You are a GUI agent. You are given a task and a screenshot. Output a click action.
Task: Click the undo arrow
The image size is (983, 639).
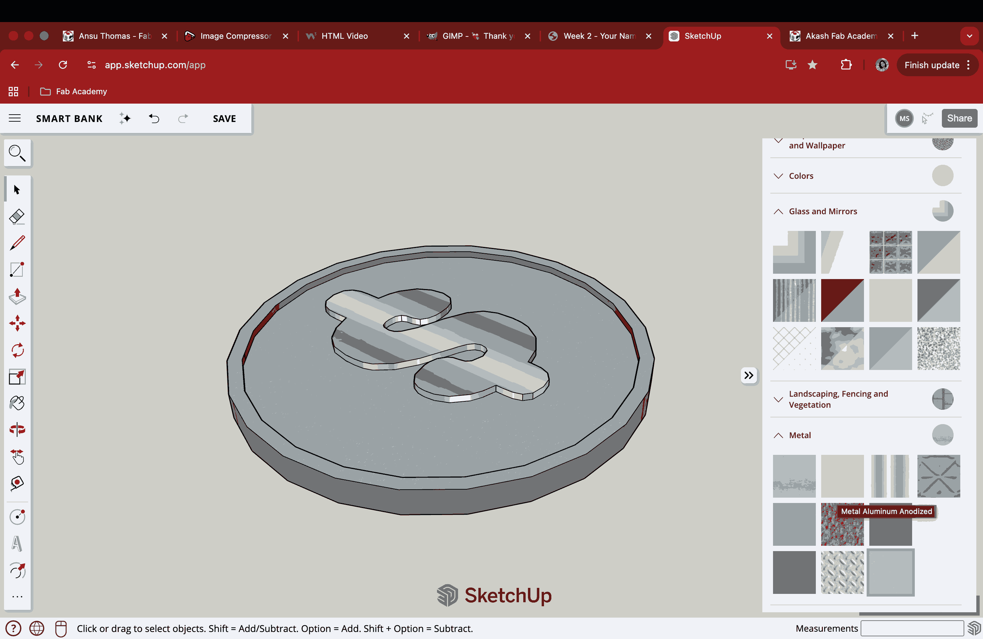click(x=154, y=118)
